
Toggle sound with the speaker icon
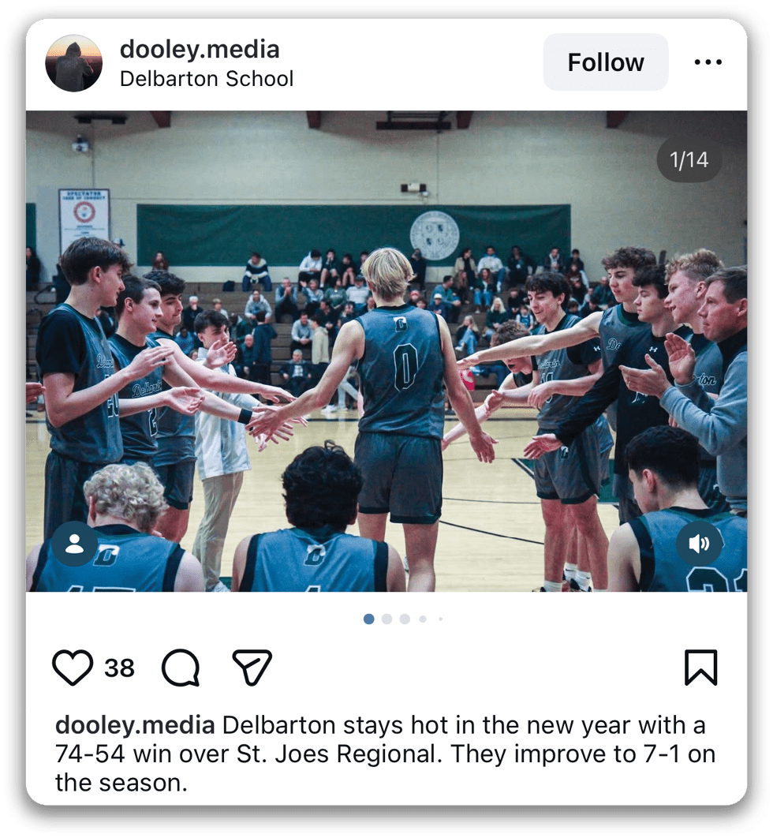click(700, 544)
